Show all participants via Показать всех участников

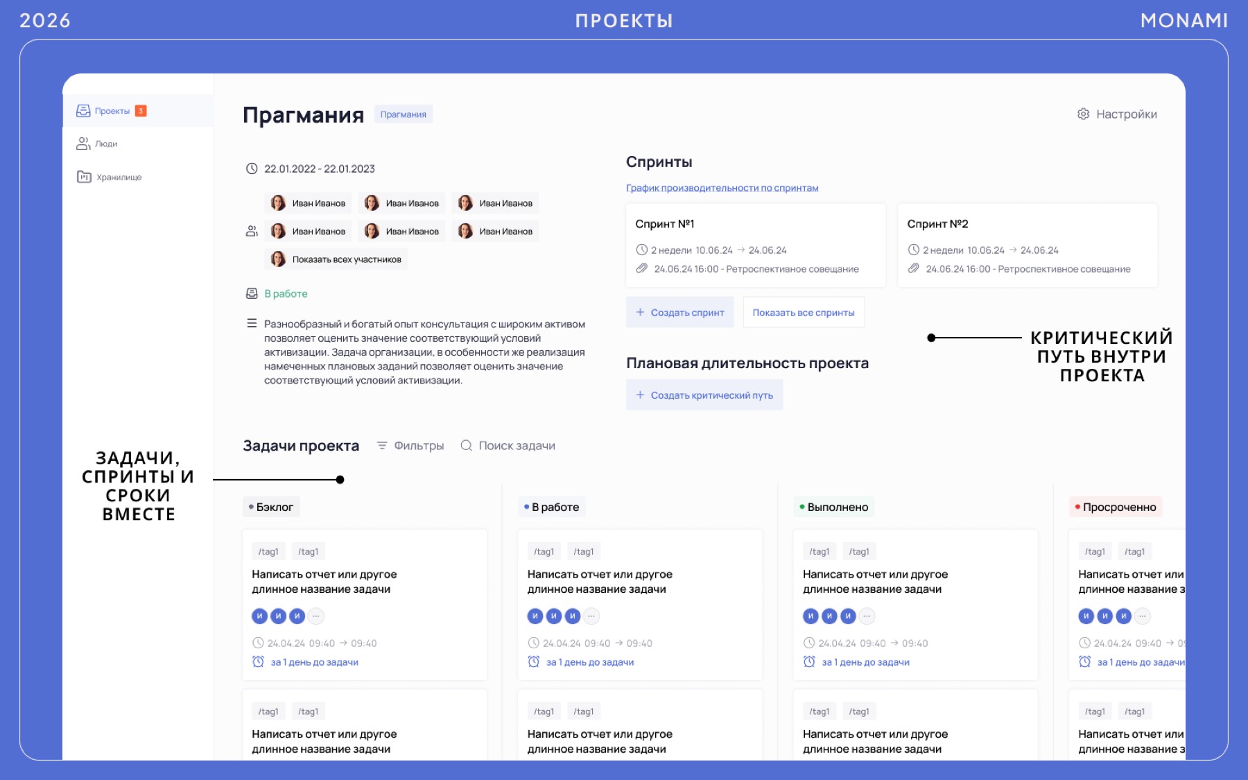click(x=336, y=259)
